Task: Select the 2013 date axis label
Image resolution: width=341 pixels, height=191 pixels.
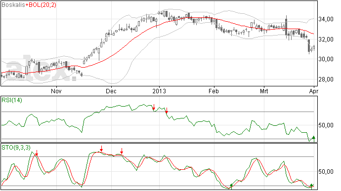Action: (159, 91)
